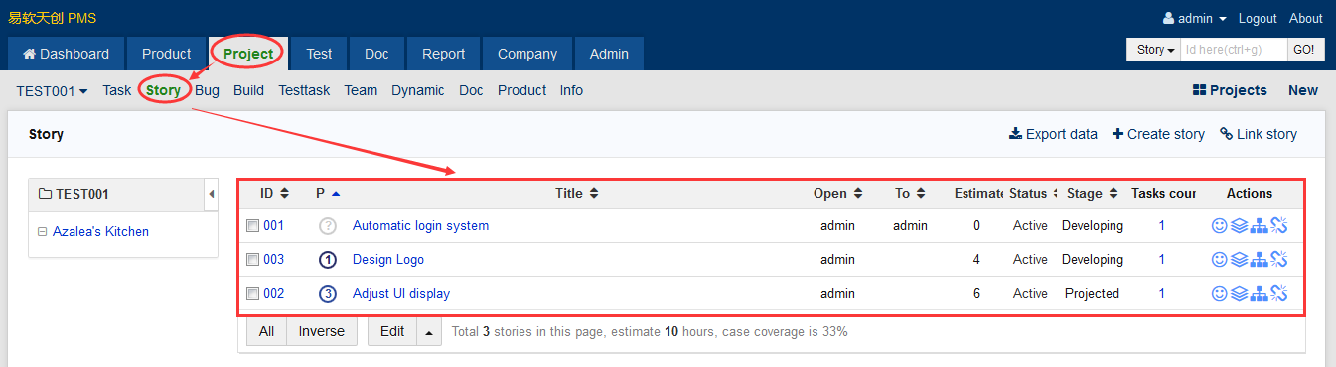The image size is (1336, 367).
Task: Check the box for story 002
Action: [253, 294]
